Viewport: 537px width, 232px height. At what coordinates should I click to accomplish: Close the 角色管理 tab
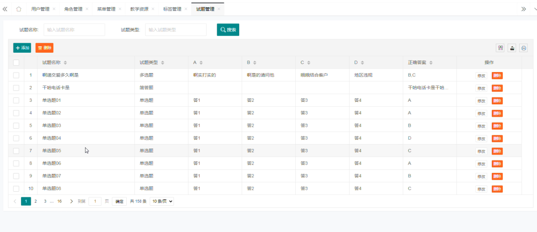(x=87, y=9)
